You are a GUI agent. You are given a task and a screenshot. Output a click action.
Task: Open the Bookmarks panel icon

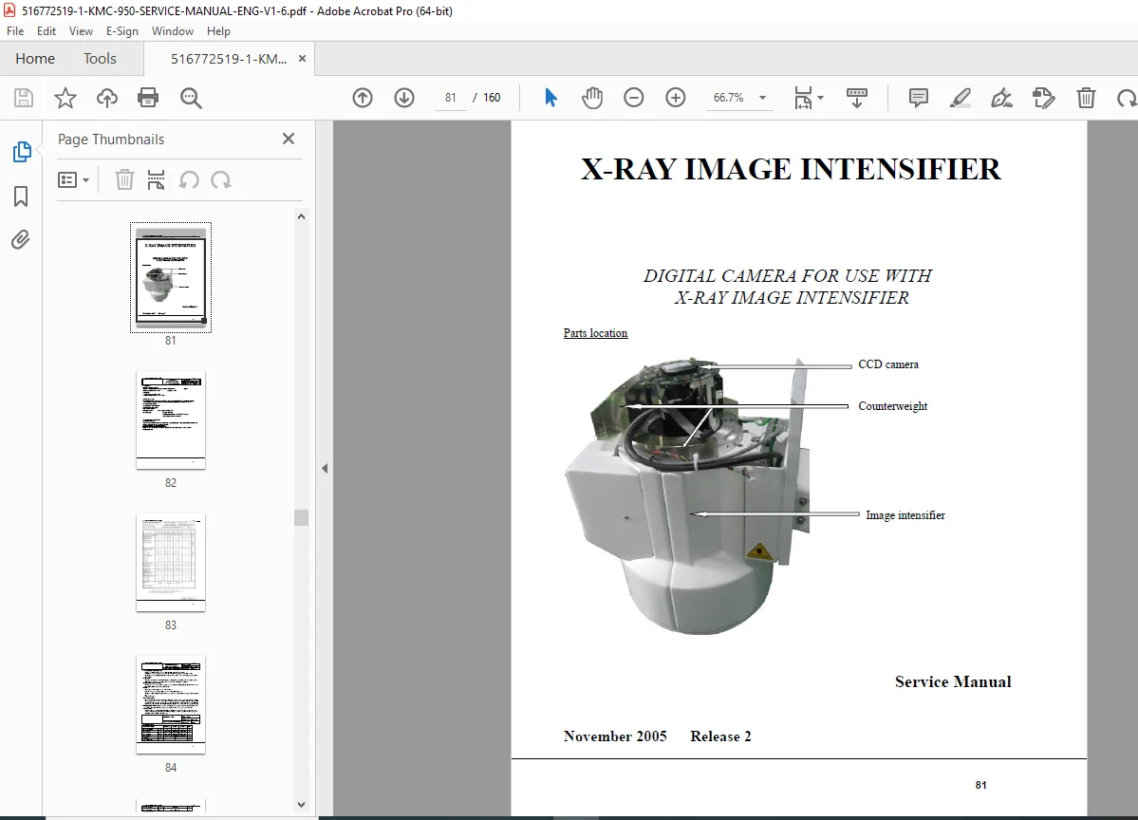click(x=21, y=196)
